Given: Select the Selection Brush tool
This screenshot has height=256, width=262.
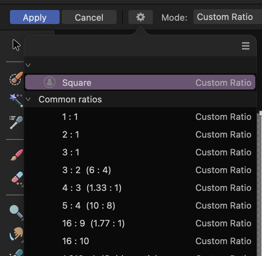Looking at the screenshot, I should point(16,79).
